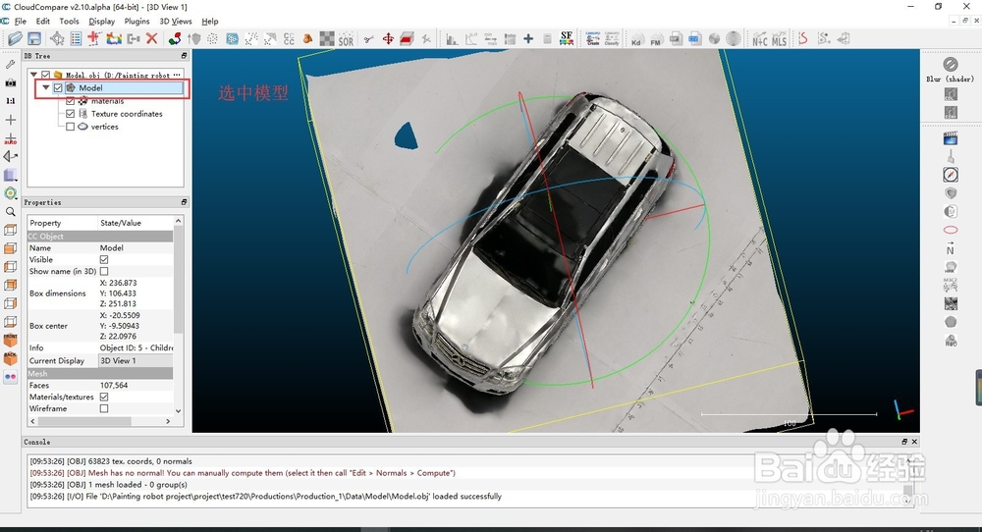Select the Texture coordinates tree item
Viewport: 982px width, 532px height.
click(x=127, y=114)
